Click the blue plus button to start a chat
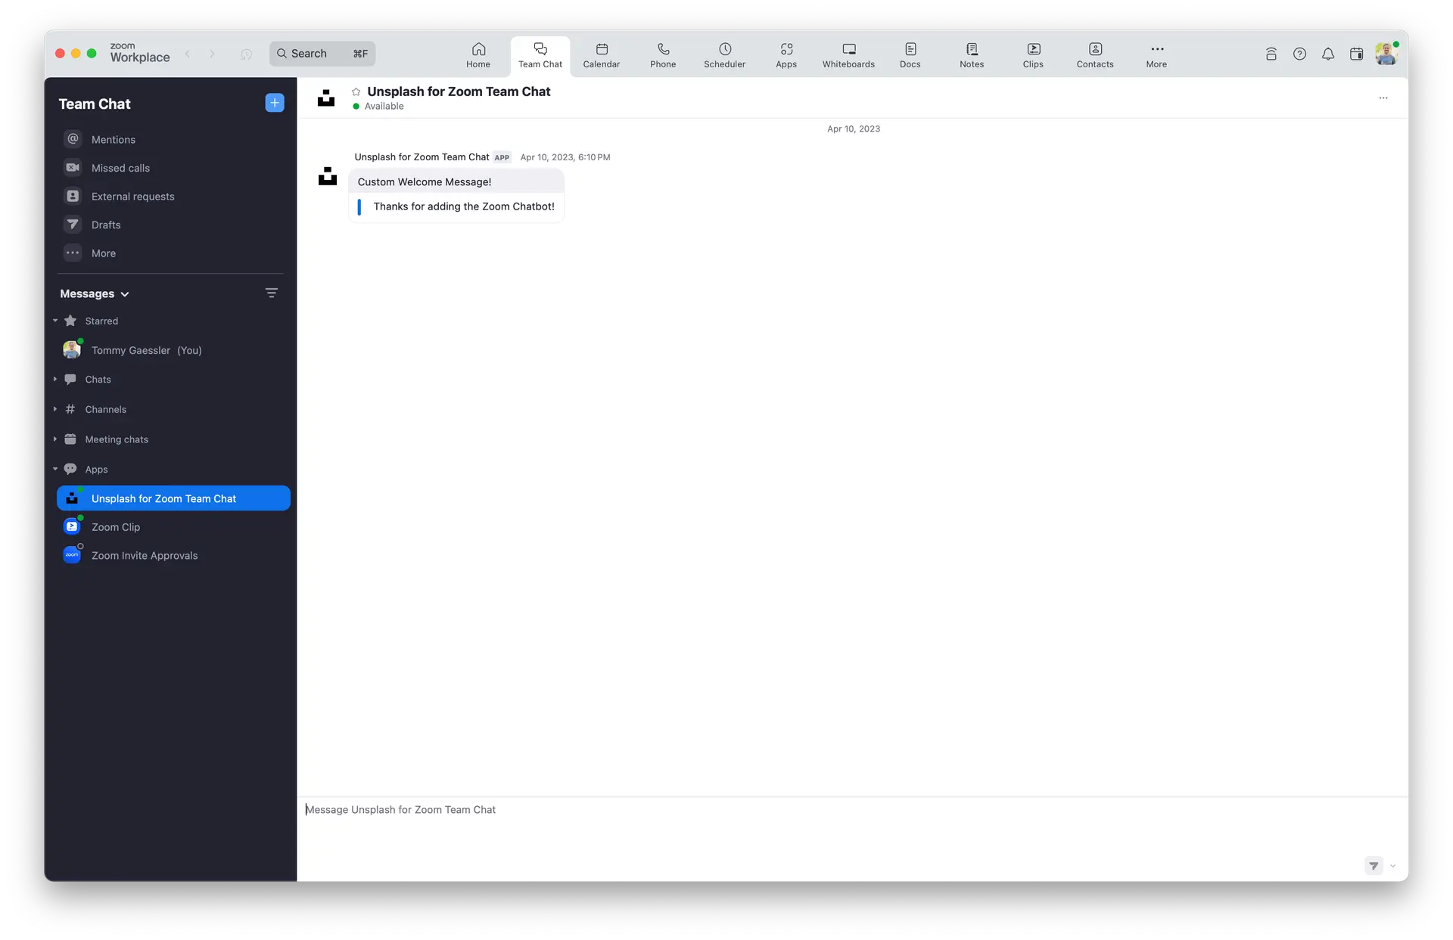 tap(274, 103)
